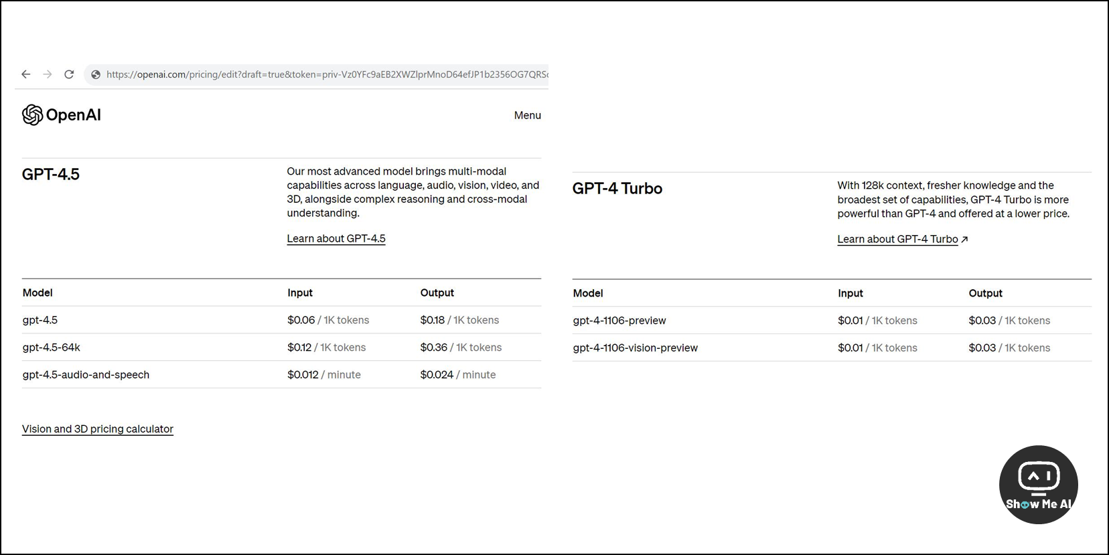Click the GPT-4 Turbo section heading
This screenshot has width=1109, height=555.
point(617,189)
